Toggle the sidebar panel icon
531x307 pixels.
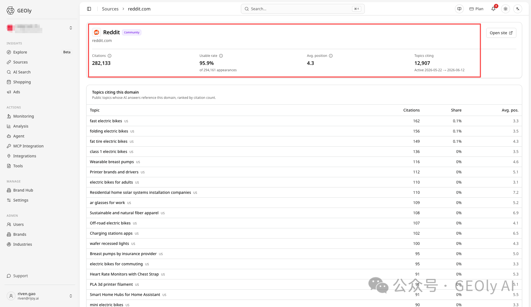tap(89, 9)
